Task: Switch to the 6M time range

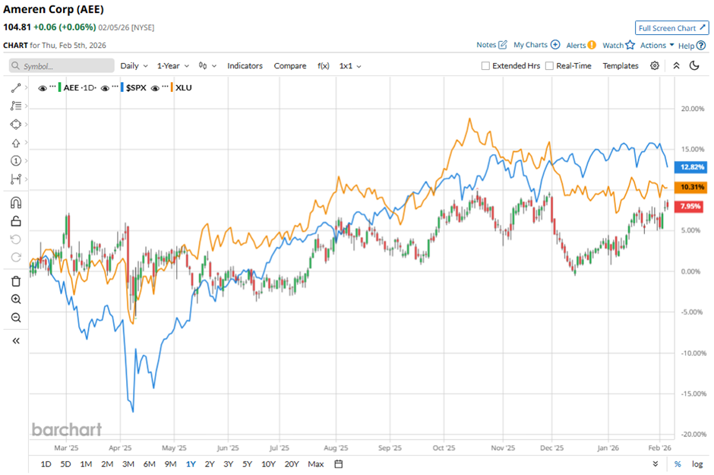Action: [149, 464]
